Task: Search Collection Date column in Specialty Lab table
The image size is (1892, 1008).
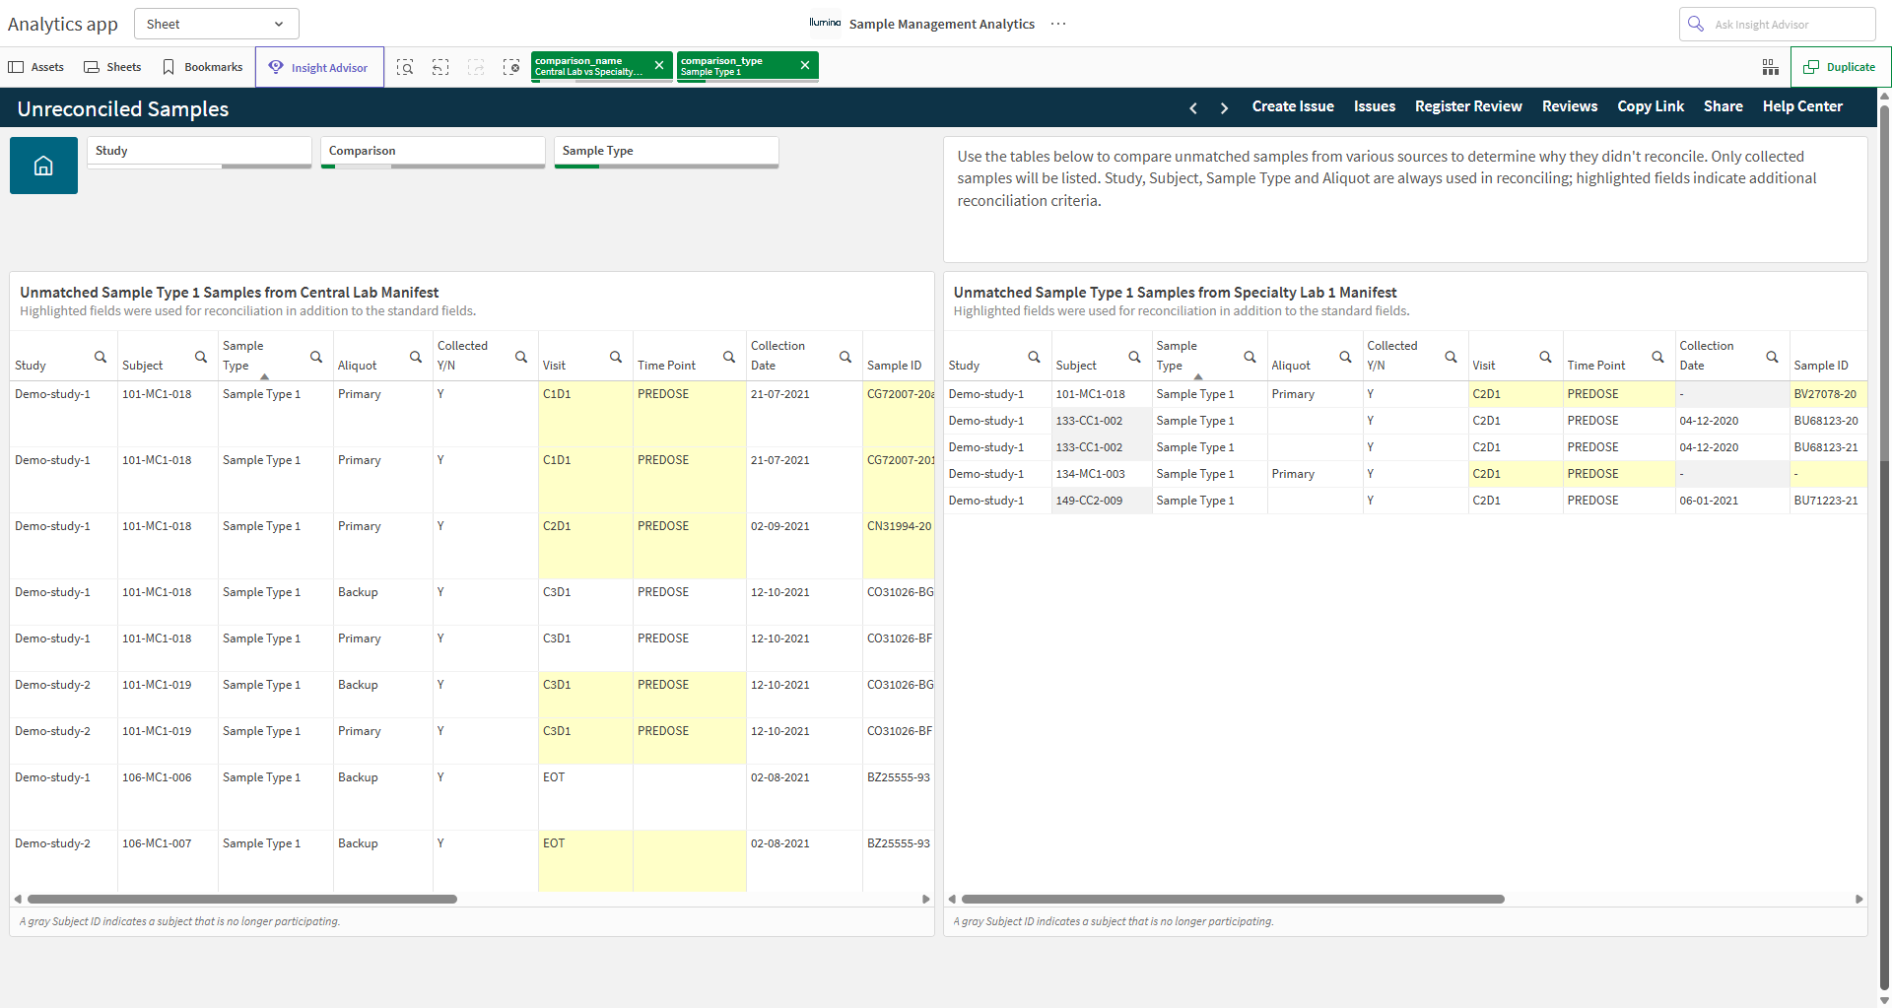Action: (x=1773, y=357)
